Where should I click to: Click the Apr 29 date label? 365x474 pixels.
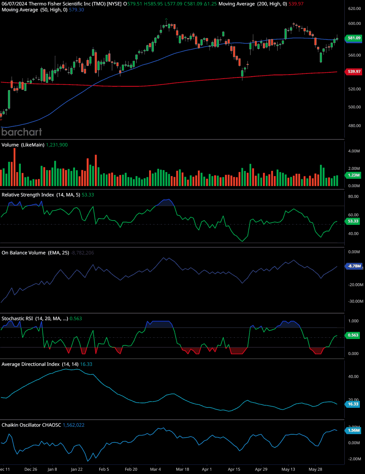(x=261, y=469)
